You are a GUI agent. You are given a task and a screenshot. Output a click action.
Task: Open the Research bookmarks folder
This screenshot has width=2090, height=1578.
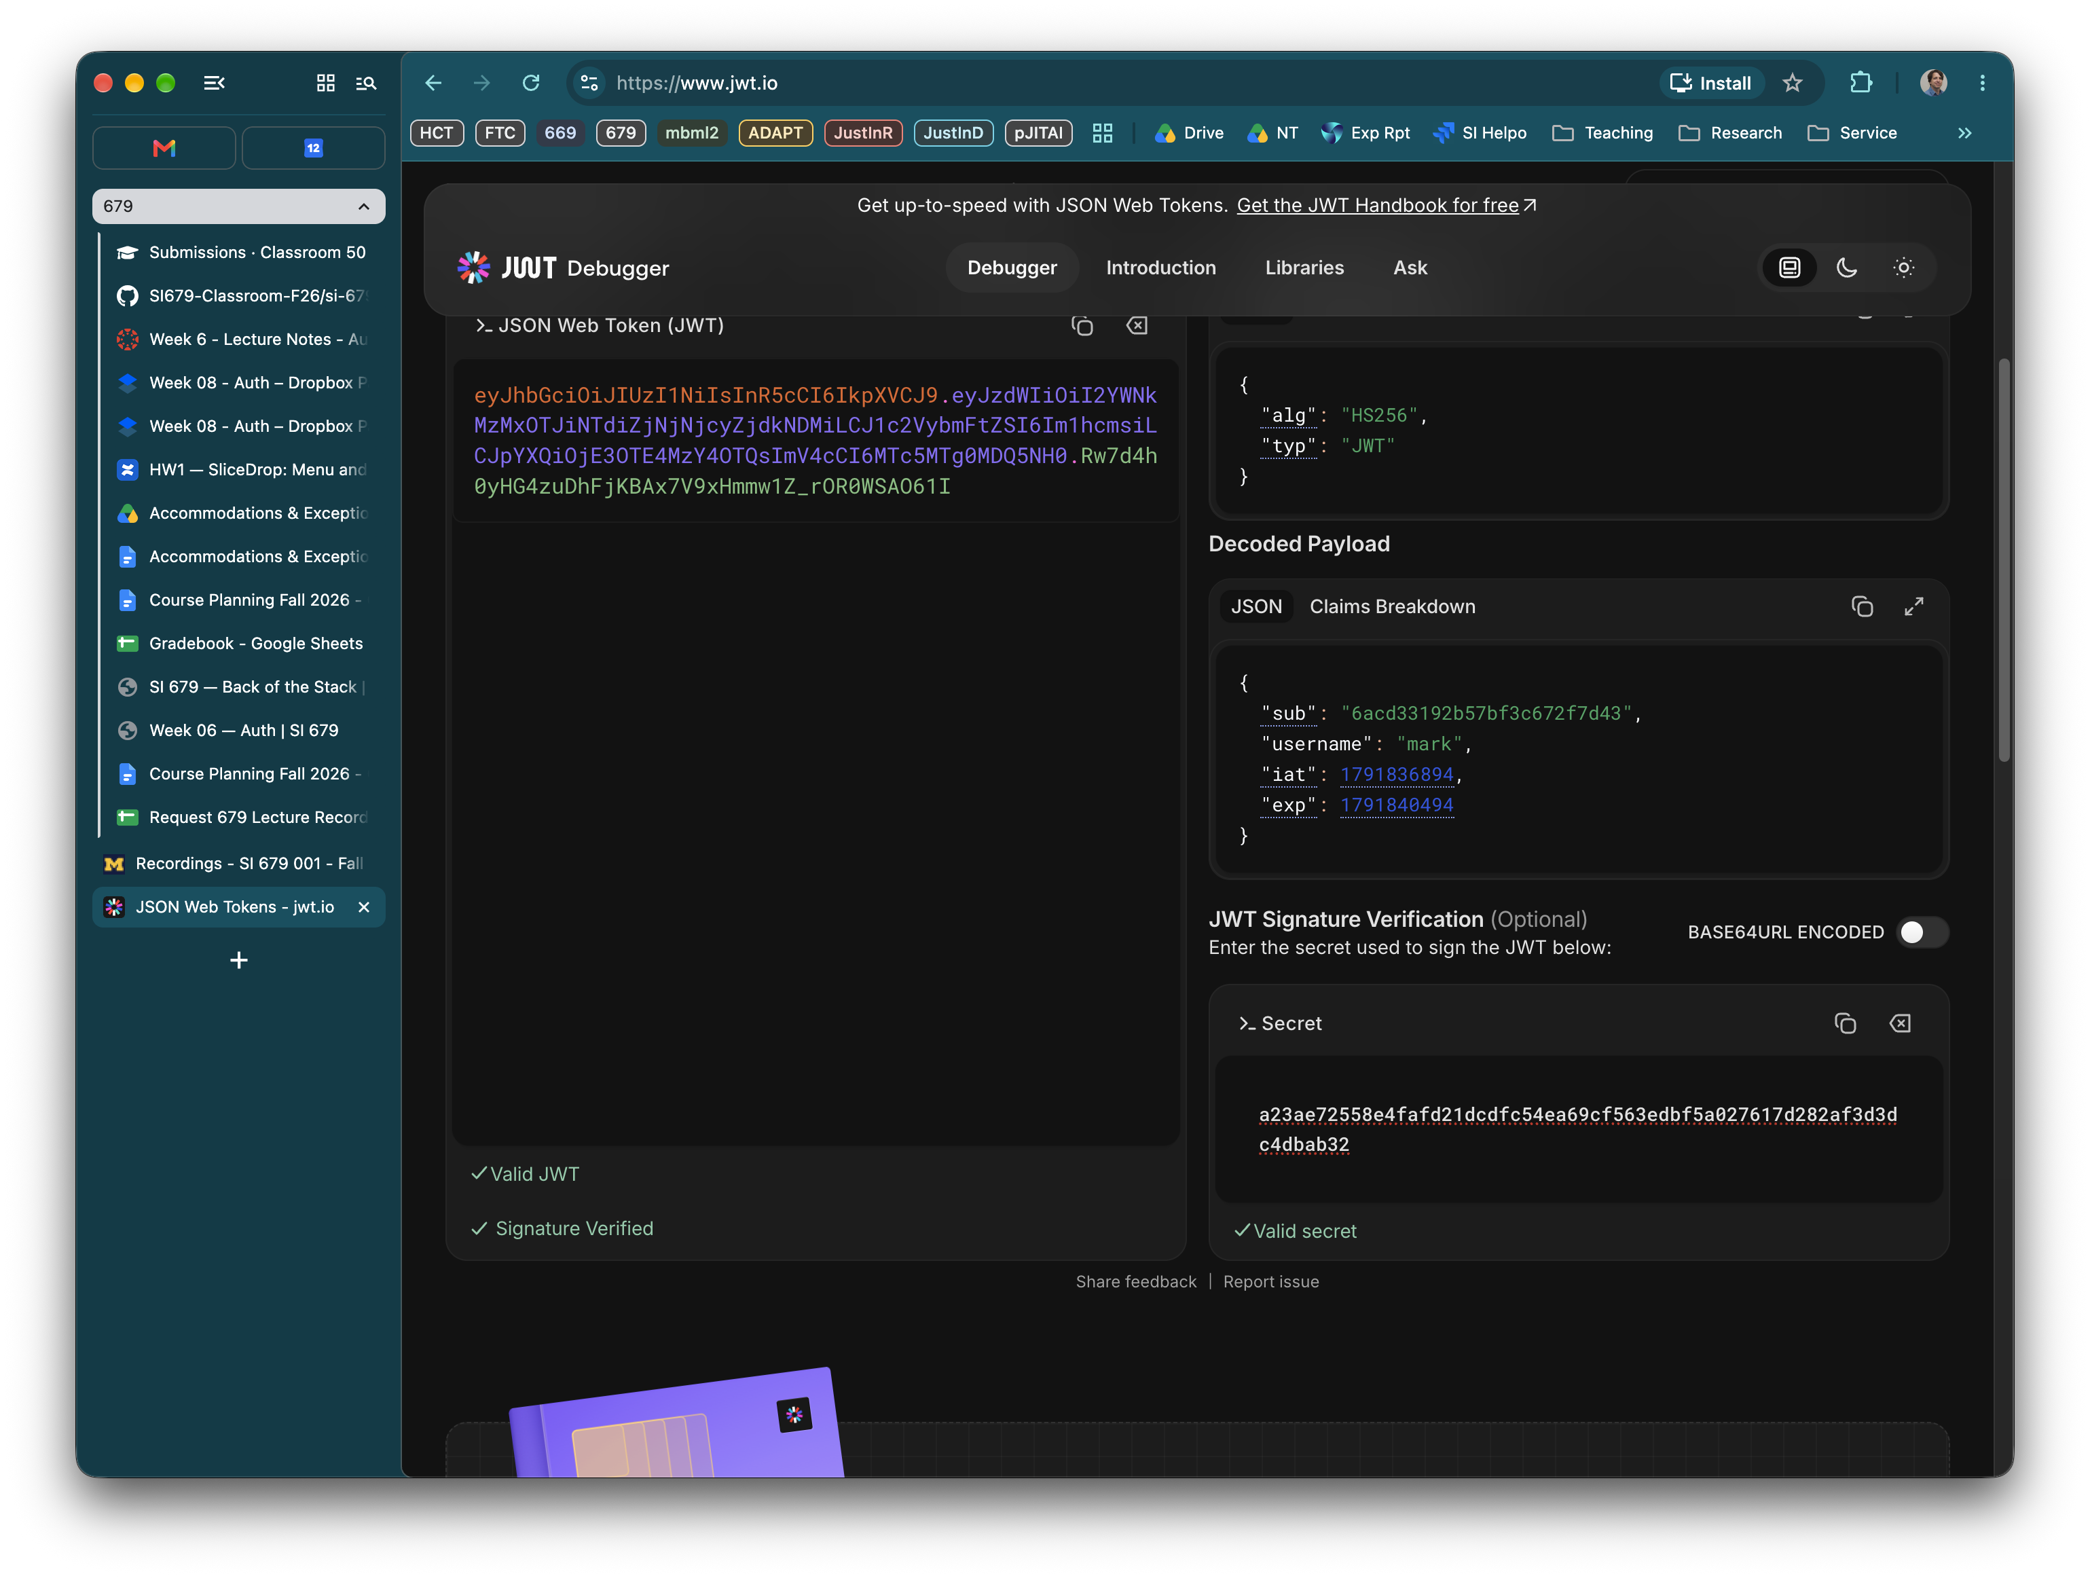pyautogui.click(x=1730, y=133)
